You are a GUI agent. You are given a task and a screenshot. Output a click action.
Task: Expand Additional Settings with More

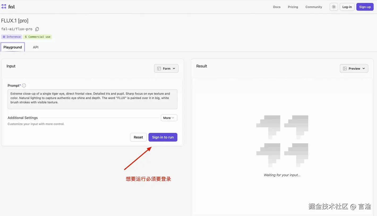pos(169,118)
